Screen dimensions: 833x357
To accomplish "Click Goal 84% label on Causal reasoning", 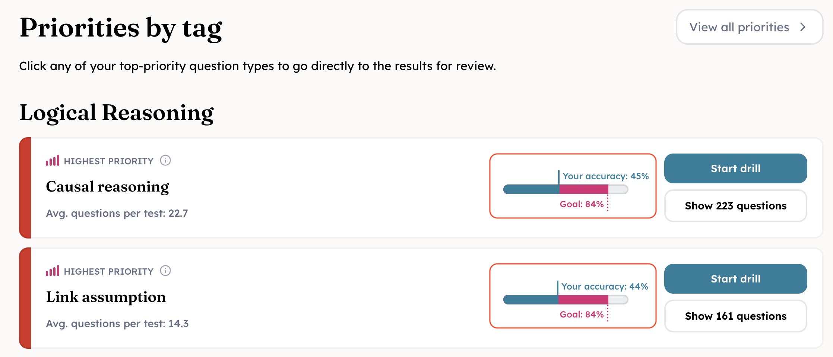I will click(582, 204).
